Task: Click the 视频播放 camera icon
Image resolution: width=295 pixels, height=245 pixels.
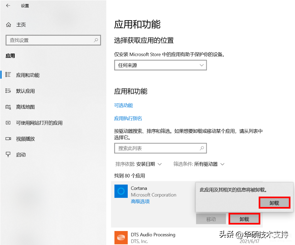Action: [8, 139]
